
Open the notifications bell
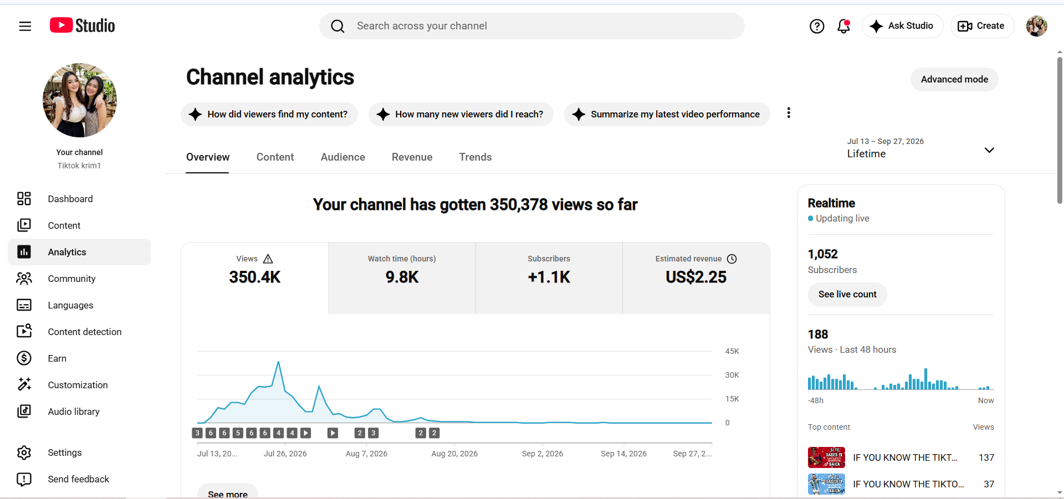pos(843,26)
